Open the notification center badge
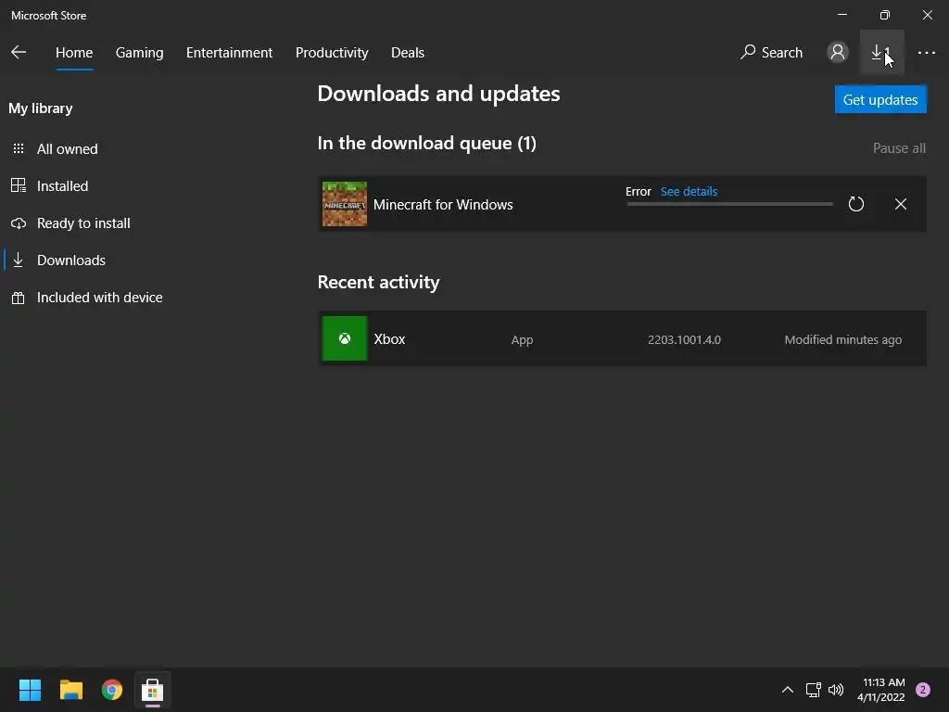Viewport: 949px width, 712px height. pyautogui.click(x=923, y=690)
